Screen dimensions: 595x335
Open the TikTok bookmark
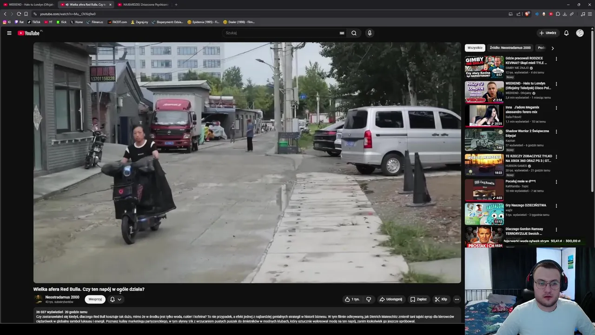click(x=34, y=22)
